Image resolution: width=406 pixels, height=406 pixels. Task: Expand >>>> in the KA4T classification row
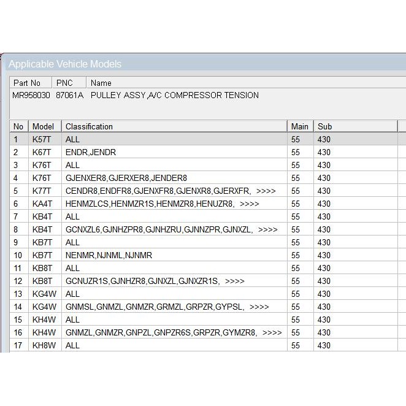[250, 204]
